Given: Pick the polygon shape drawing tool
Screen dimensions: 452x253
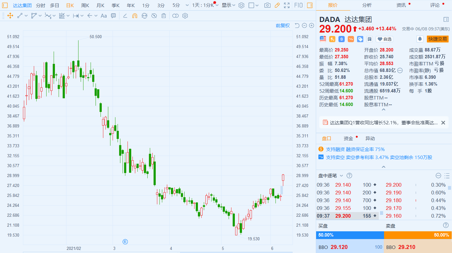Looking at the screenshot, I should click(x=34, y=16).
